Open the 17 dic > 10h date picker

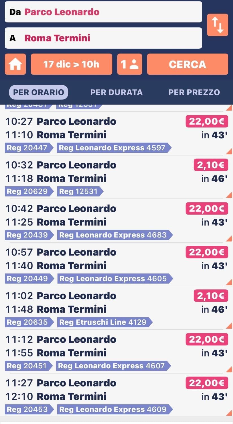pyautogui.click(x=71, y=64)
